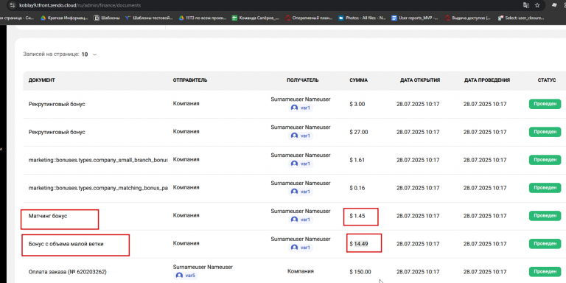Viewport: 566px width, 283px height.
Task: Click sender 'Компания' in the 'Бонус с объема малой ветки' row
Action: click(186, 243)
